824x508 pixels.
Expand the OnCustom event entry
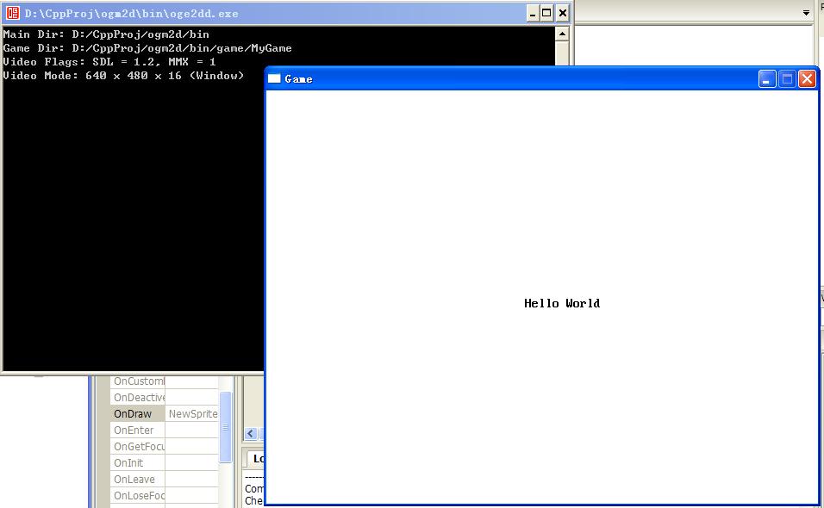click(x=138, y=381)
